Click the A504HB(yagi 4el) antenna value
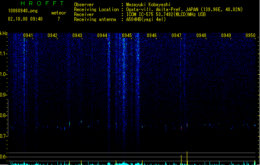Screen dimensions: 260x165 146,19
